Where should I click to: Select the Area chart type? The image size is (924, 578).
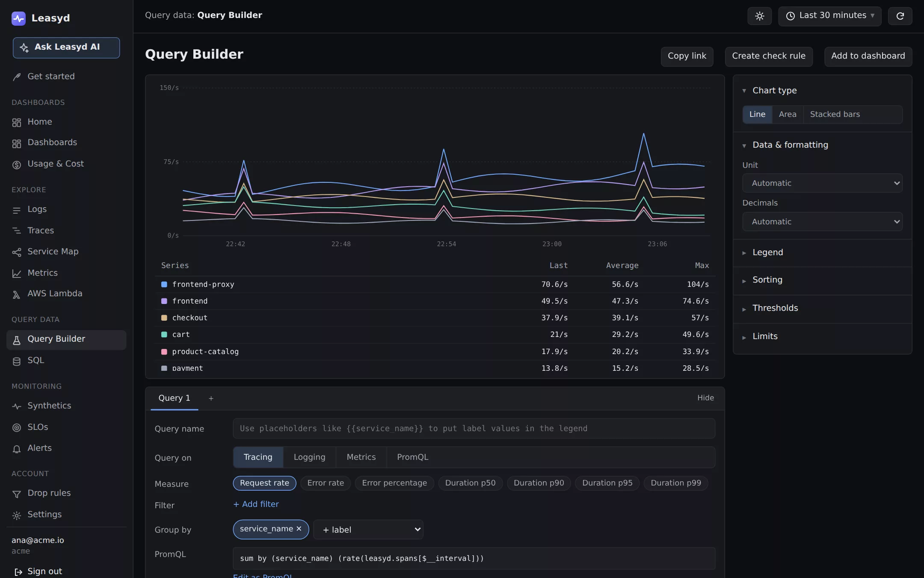pyautogui.click(x=788, y=114)
